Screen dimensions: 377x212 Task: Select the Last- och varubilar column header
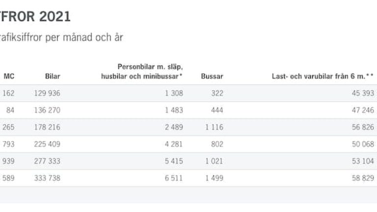(323, 76)
